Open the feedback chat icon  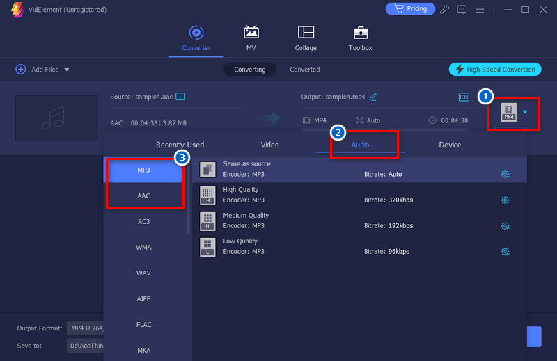(x=462, y=9)
